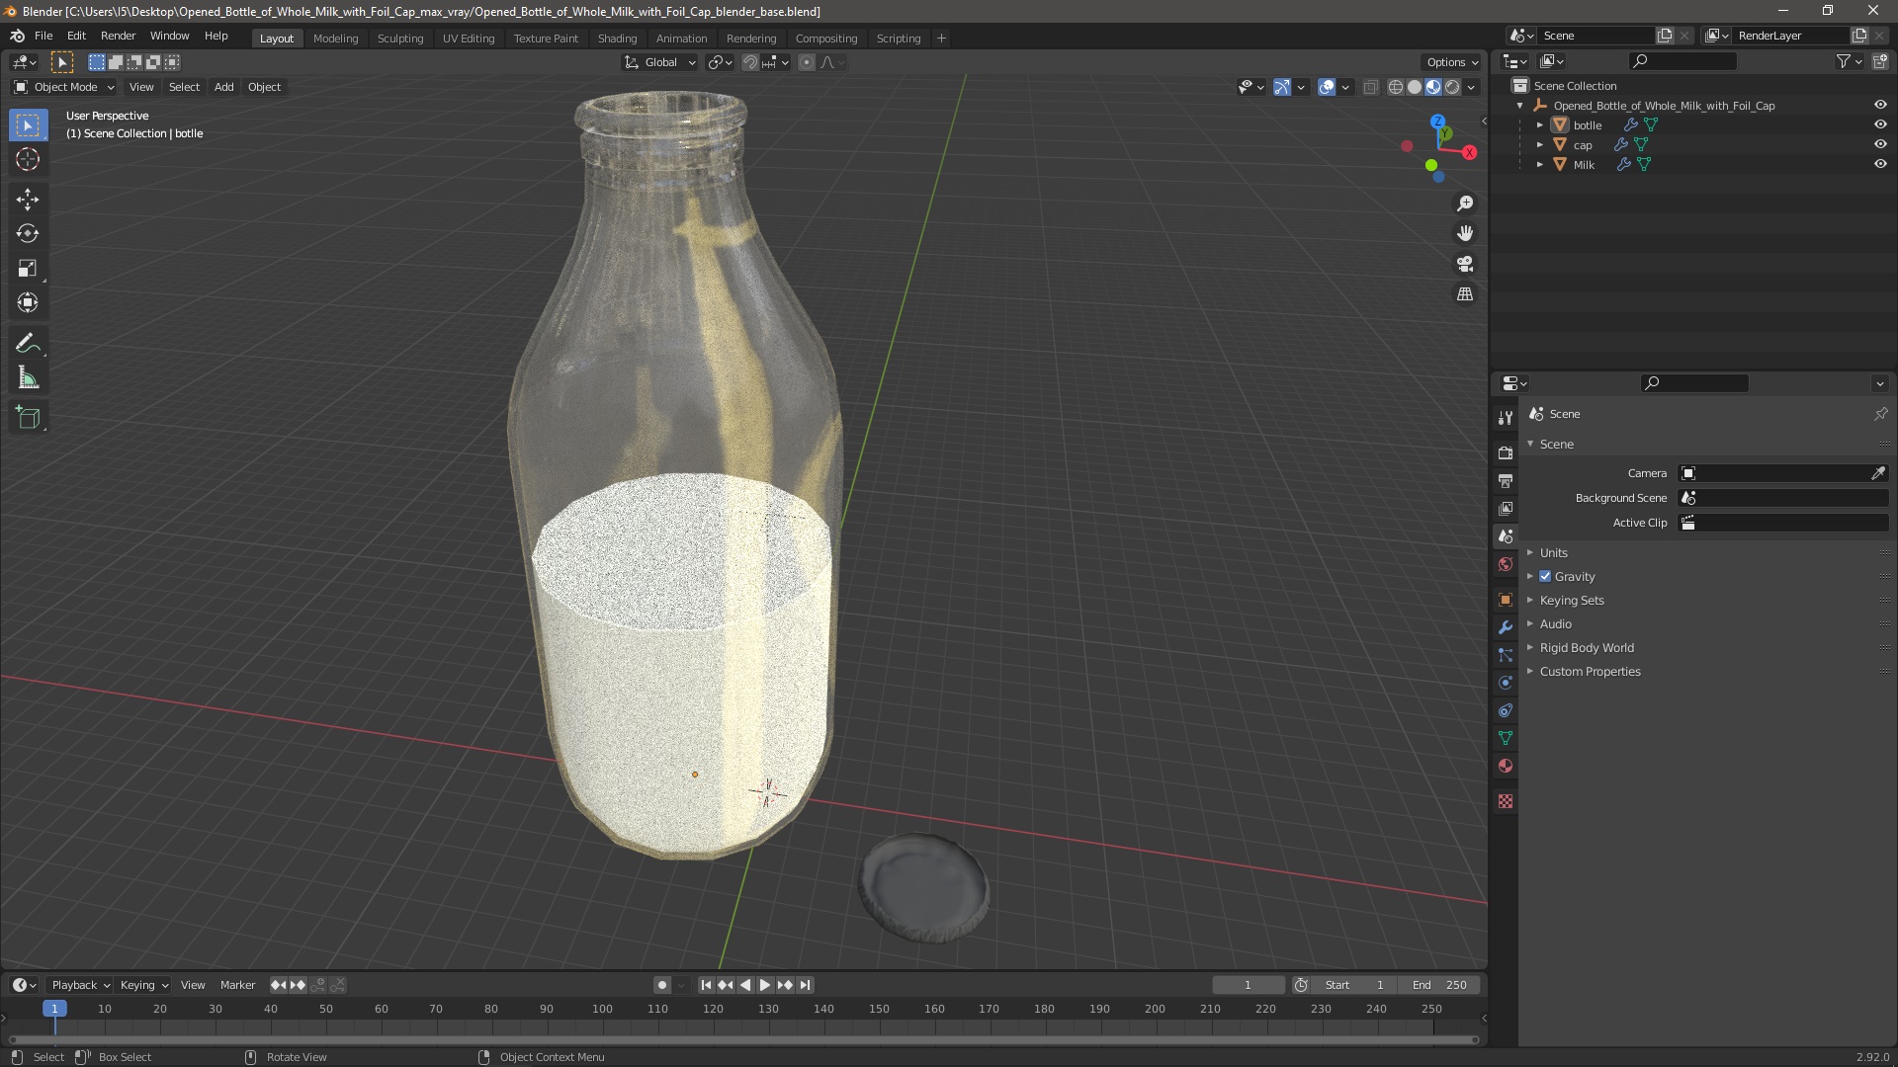Viewport: 1898px width, 1067px height.
Task: Open the Options dropdown in viewport
Action: click(x=1452, y=62)
